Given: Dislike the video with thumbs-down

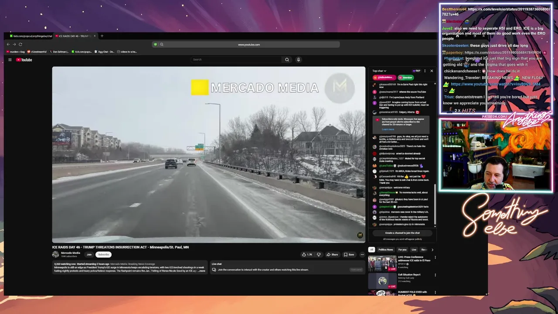Looking at the screenshot, I should point(319,255).
